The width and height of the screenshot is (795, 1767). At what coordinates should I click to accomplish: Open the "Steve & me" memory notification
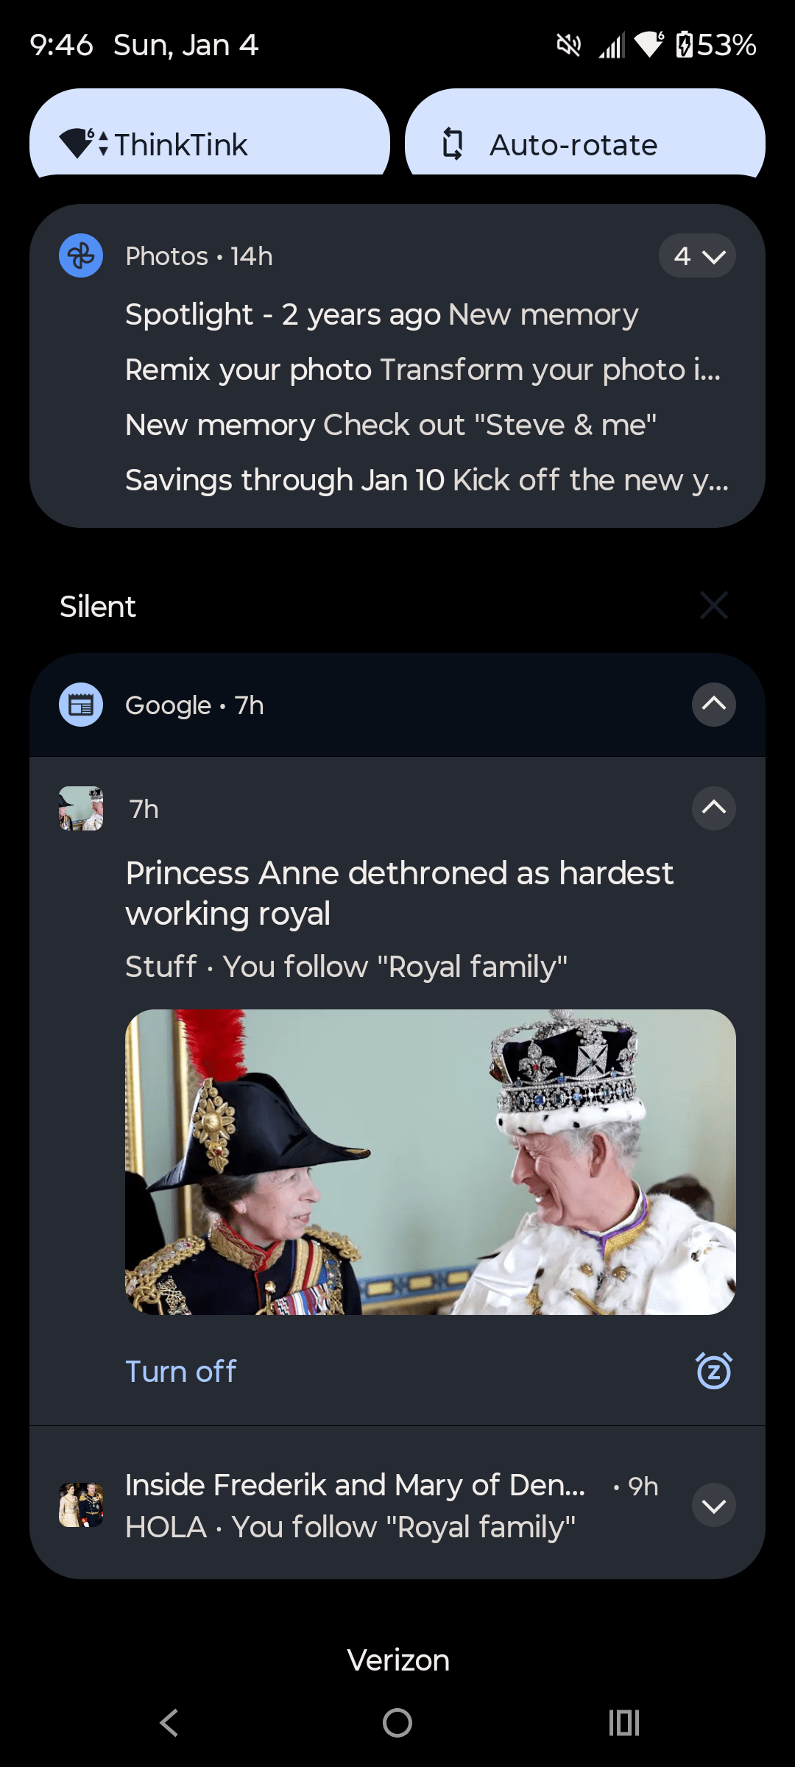(391, 426)
